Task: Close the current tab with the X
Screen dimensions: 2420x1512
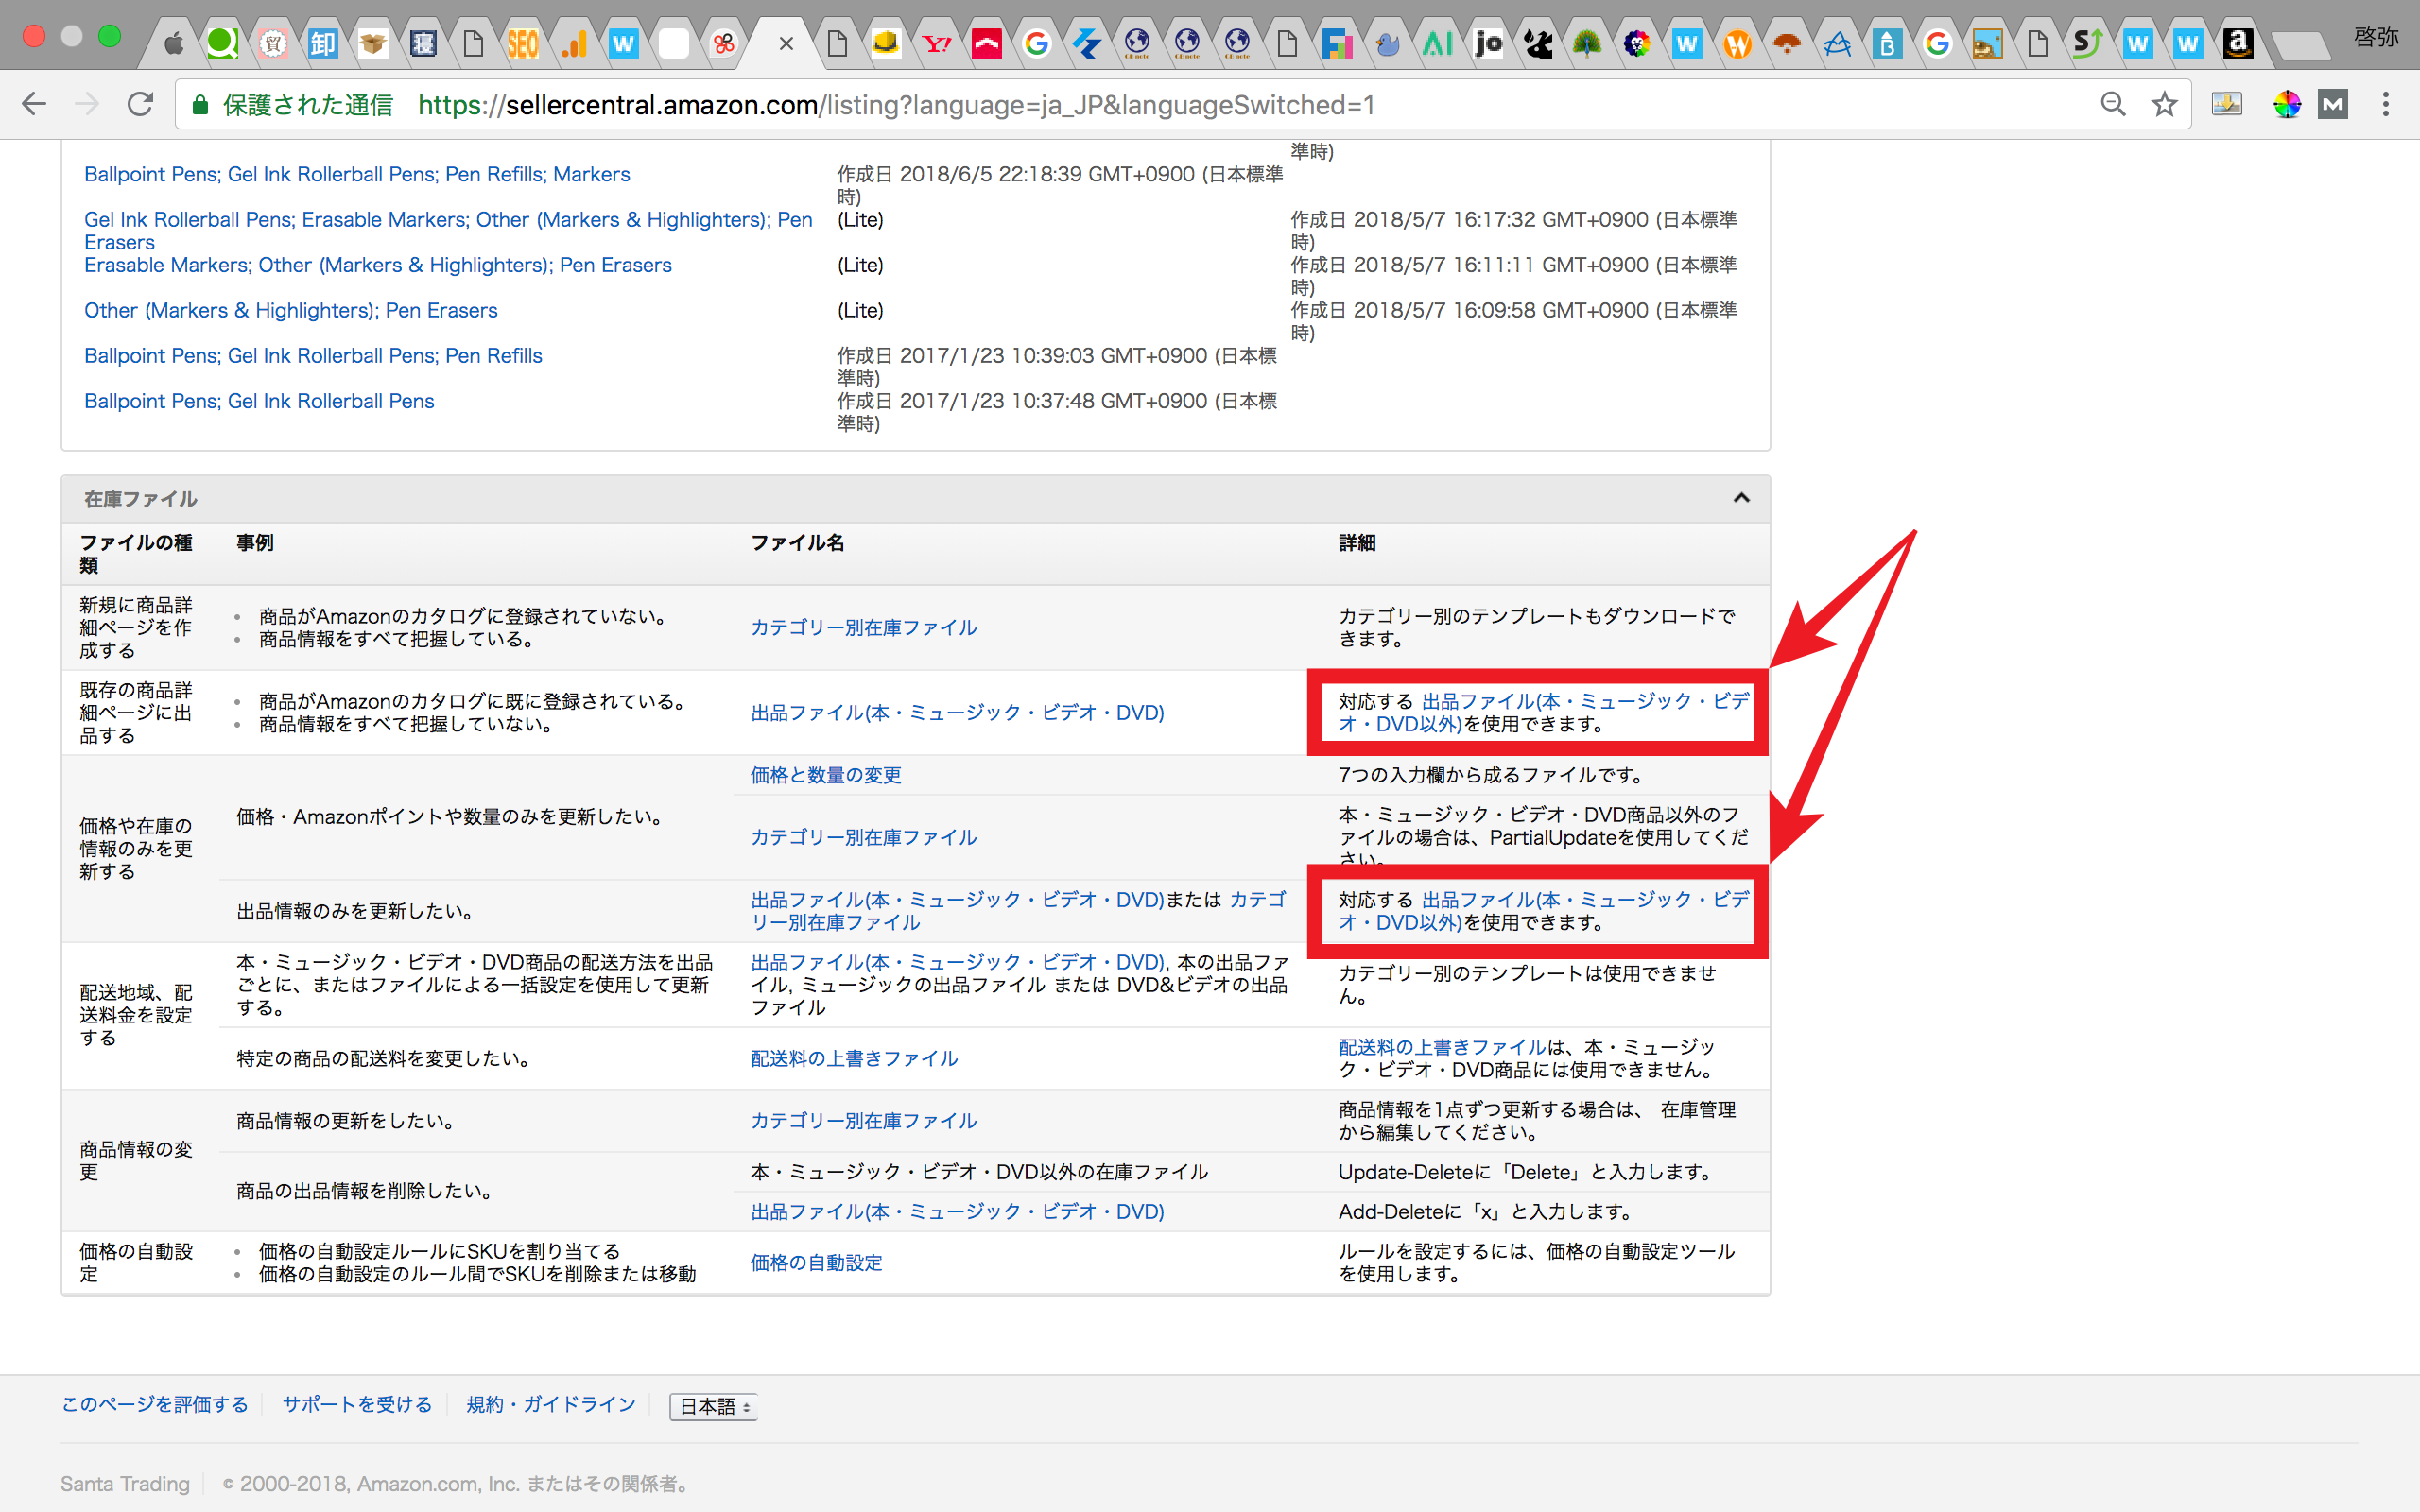Action: point(786,43)
